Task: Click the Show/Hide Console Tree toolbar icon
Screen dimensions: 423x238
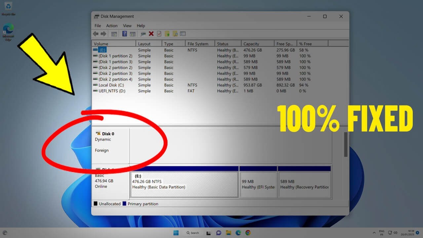Action: (114, 34)
